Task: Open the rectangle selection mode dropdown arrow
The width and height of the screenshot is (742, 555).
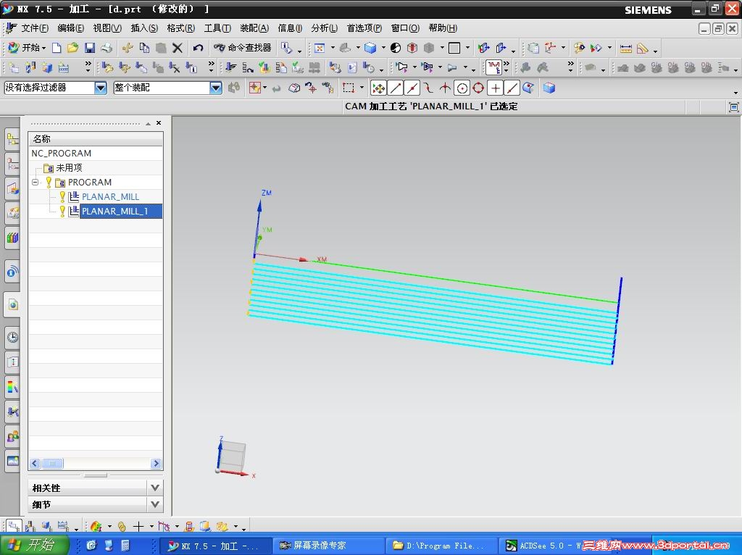Action: point(362,88)
